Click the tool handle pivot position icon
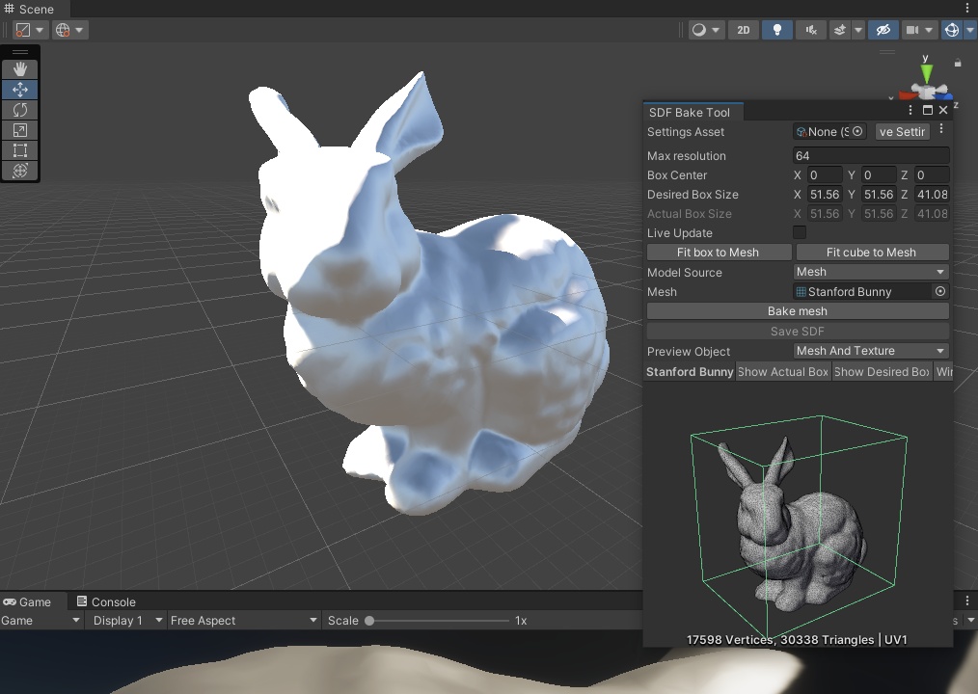The width and height of the screenshot is (978, 694). point(23,30)
